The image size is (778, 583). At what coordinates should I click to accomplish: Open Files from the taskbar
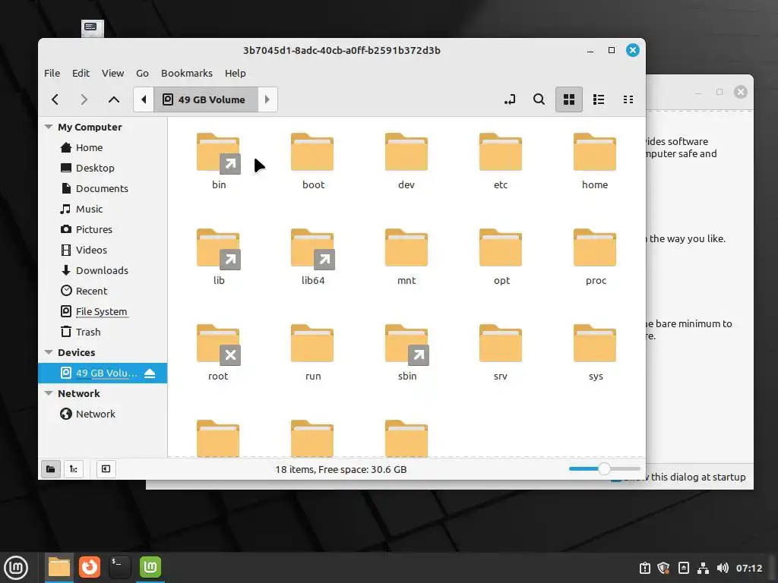coord(59,568)
